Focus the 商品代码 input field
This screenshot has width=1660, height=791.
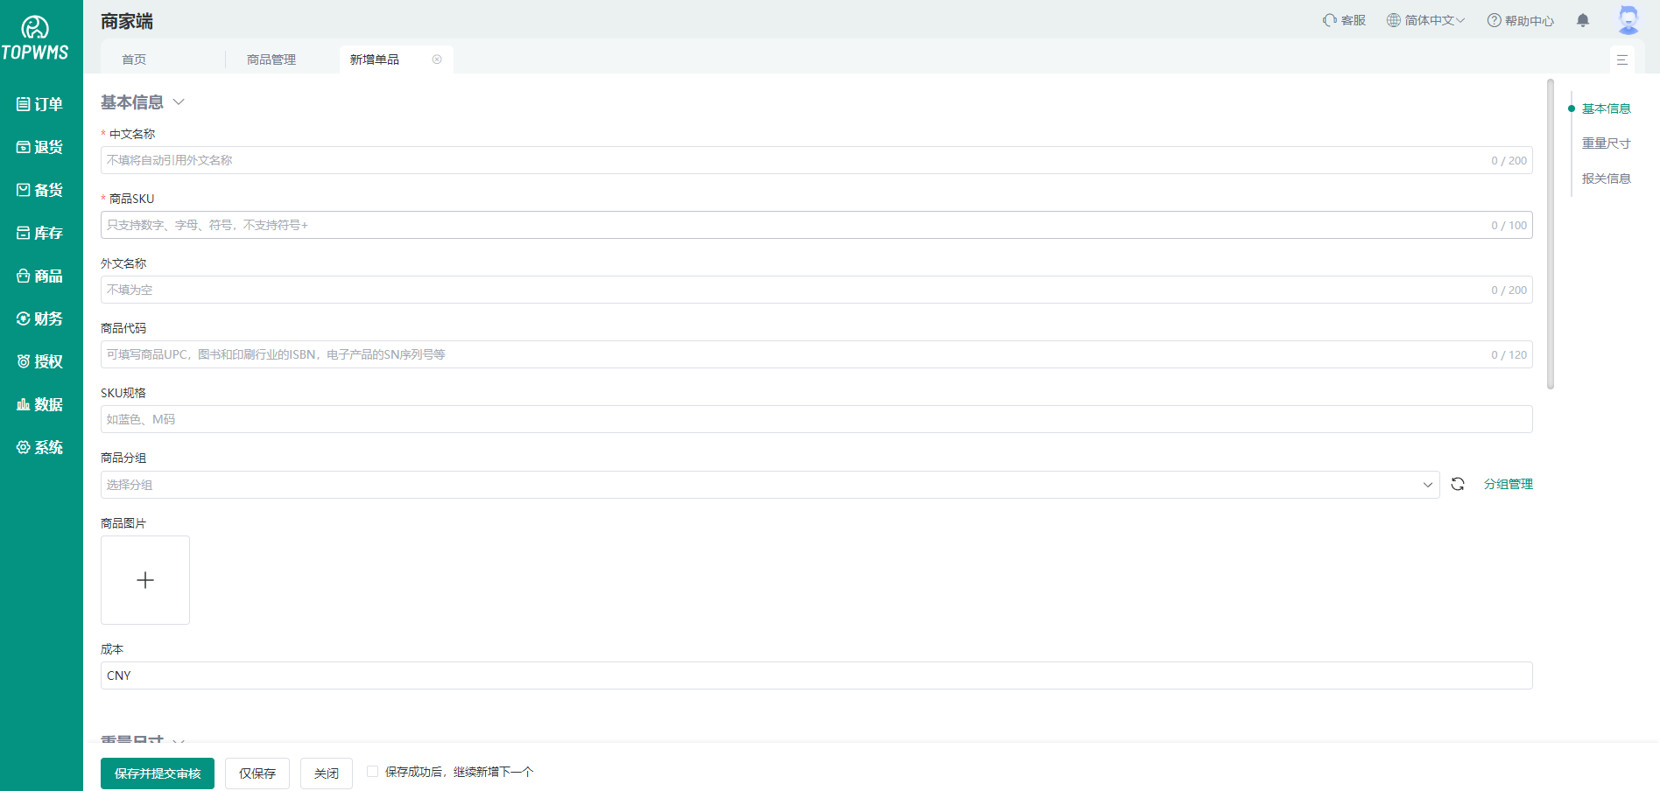(817, 354)
